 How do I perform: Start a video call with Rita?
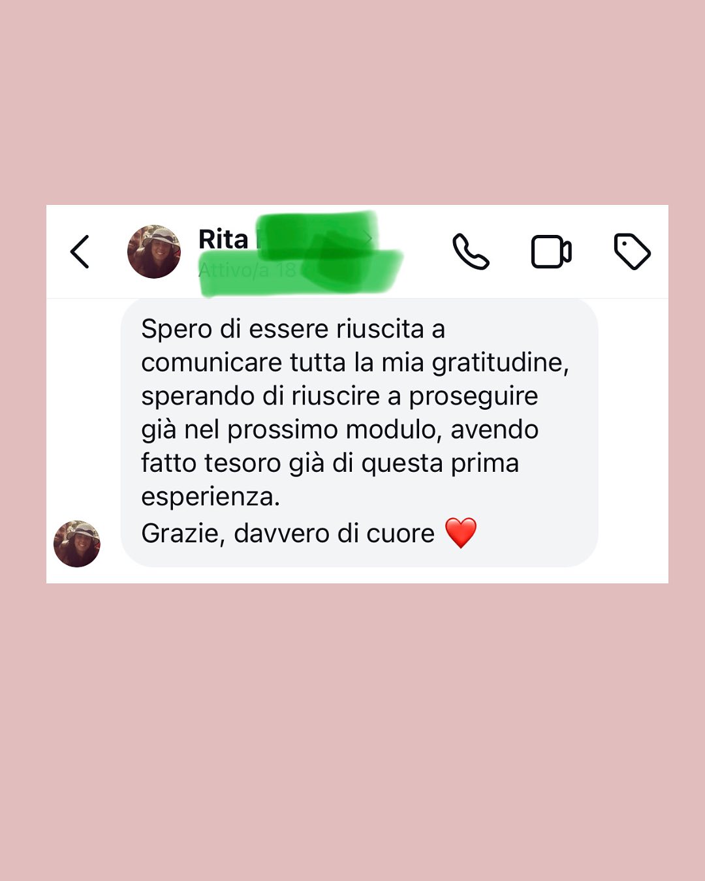point(552,252)
